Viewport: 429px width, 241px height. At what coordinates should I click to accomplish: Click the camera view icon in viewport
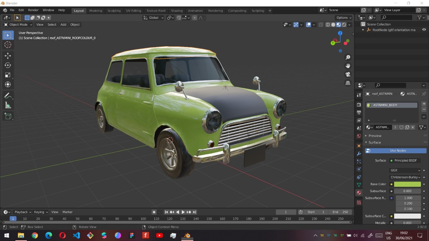(348, 74)
